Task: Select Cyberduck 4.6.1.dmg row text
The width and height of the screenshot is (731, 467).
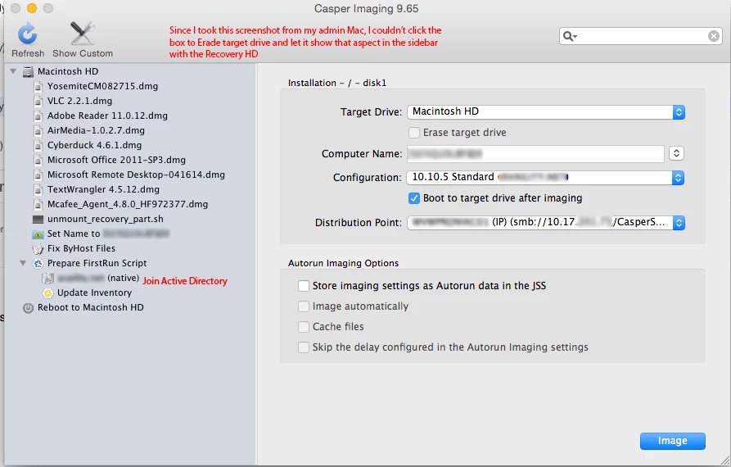Action: pyautogui.click(x=94, y=146)
